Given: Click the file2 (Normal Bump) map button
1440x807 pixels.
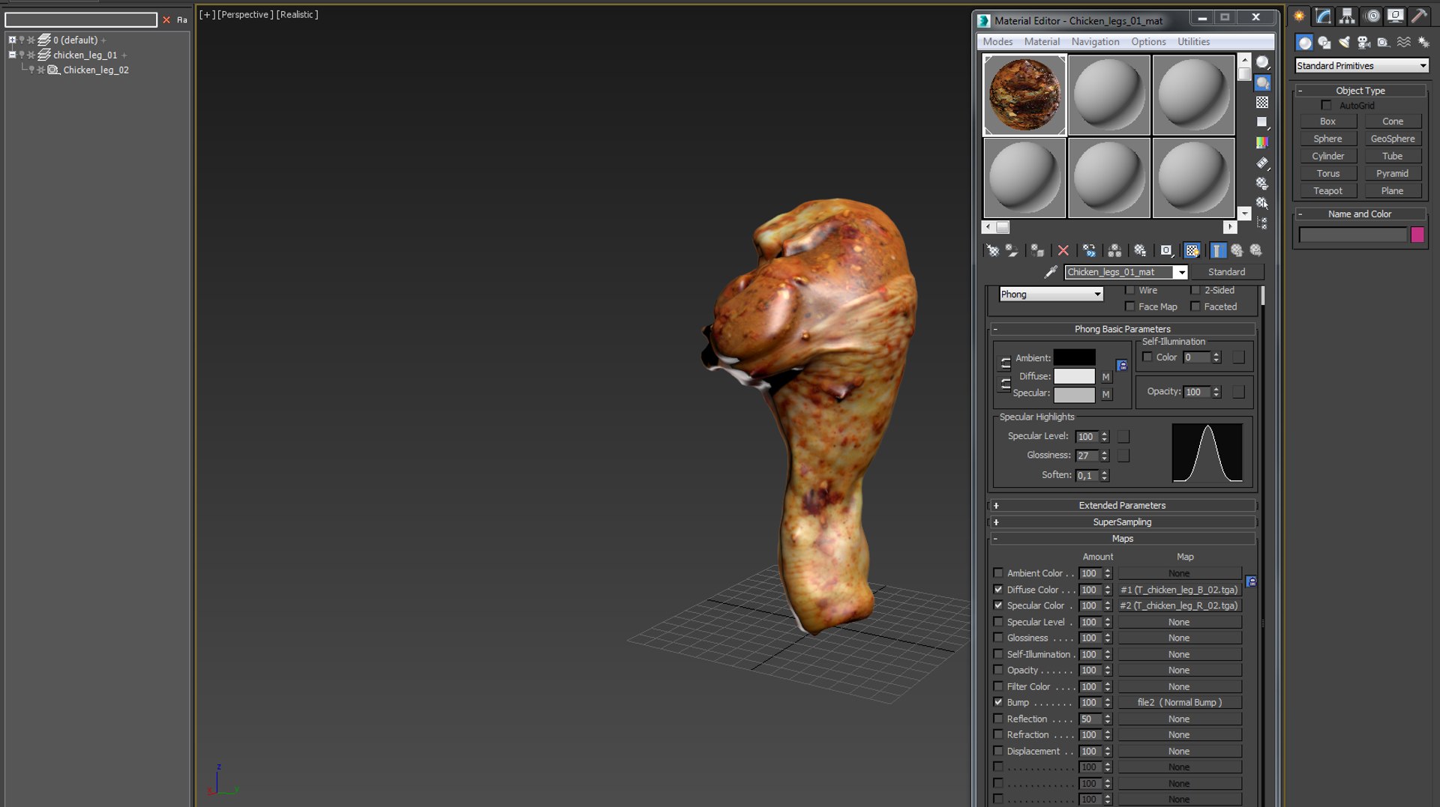Looking at the screenshot, I should coord(1179,703).
